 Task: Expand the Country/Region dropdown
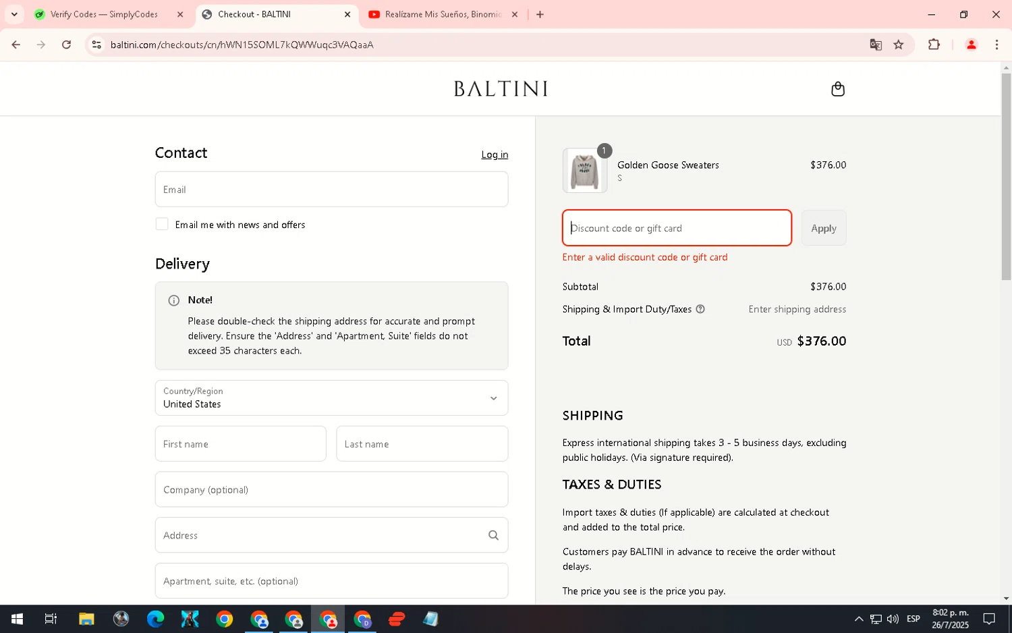[x=331, y=397]
